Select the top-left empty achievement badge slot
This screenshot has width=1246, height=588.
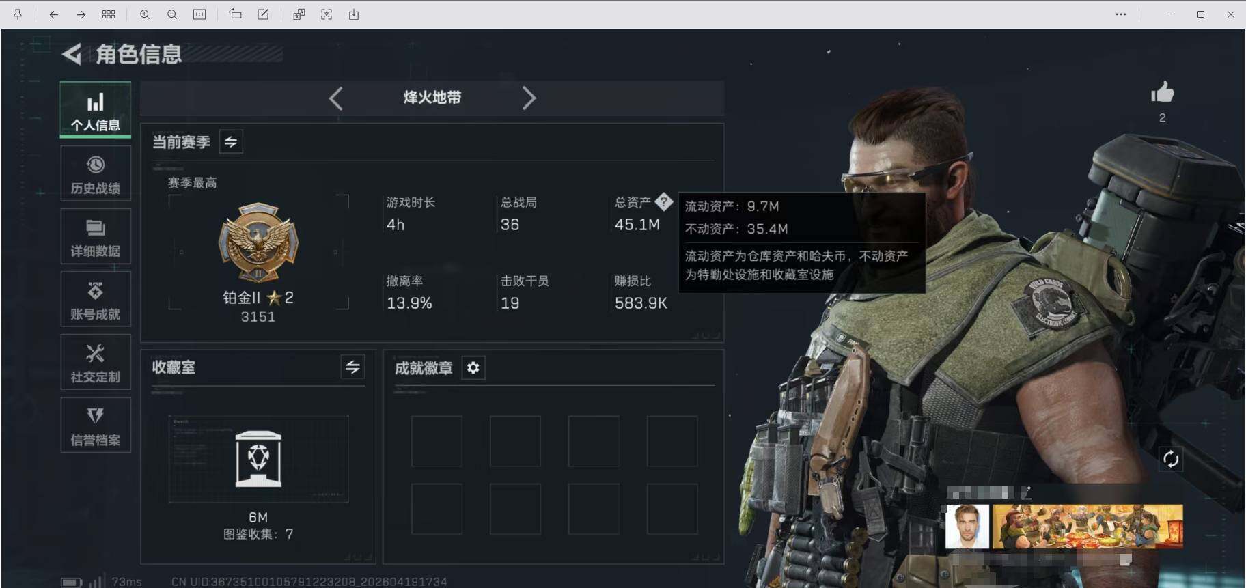point(437,441)
